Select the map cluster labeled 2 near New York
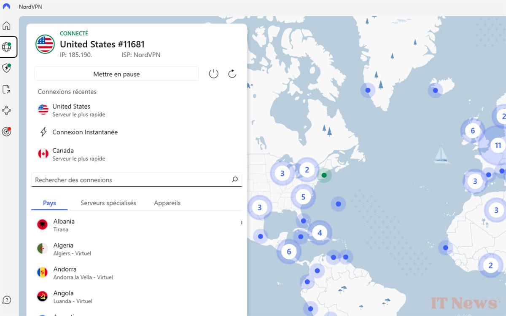Viewport: 506px width, 316px height. 307,170
